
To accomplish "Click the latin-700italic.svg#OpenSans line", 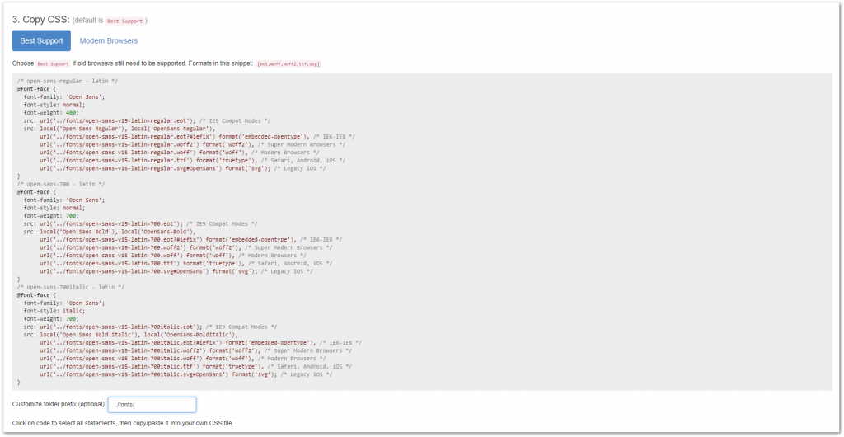I will point(186,374).
